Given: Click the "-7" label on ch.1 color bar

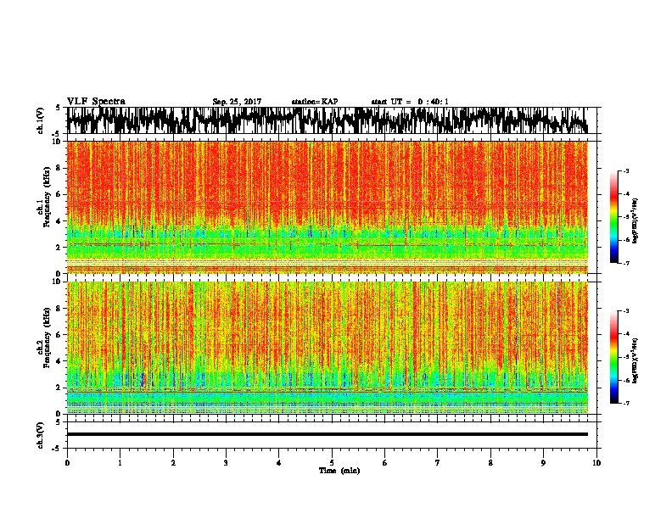Looking at the screenshot, I should click(x=625, y=263).
